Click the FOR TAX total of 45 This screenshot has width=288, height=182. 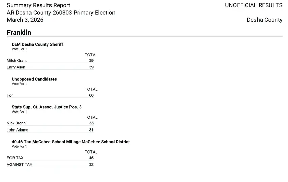91,158
